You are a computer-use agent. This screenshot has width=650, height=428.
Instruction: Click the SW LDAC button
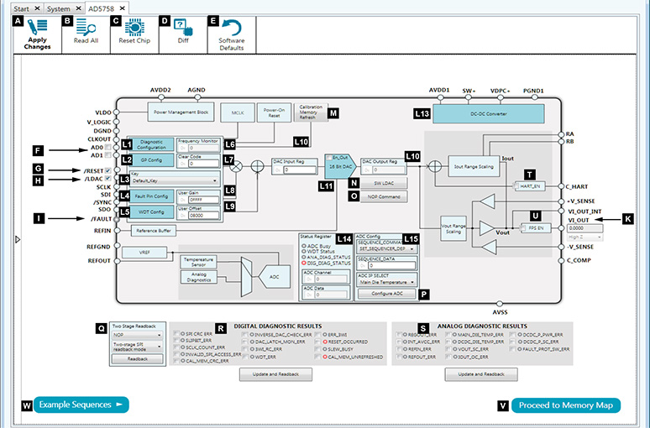click(x=384, y=183)
